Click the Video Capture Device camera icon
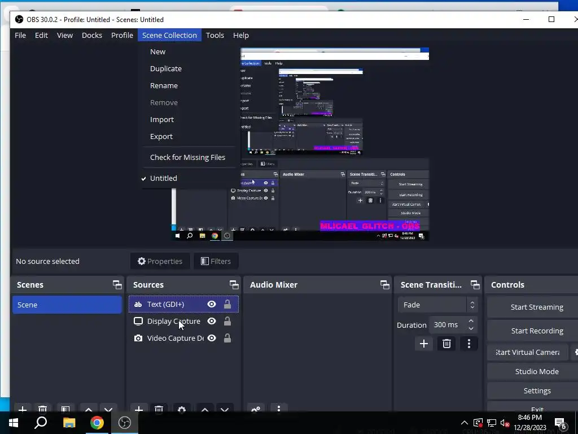The width and height of the screenshot is (578, 434). coord(138,338)
